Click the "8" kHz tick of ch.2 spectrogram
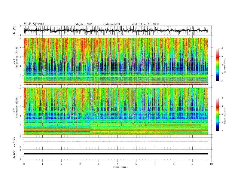The image size is (238, 184). (x=21, y=97)
